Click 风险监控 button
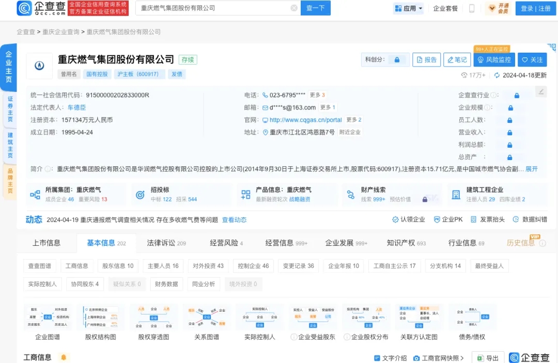Image resolution: width=558 pixels, height=363 pixels. 494,60
